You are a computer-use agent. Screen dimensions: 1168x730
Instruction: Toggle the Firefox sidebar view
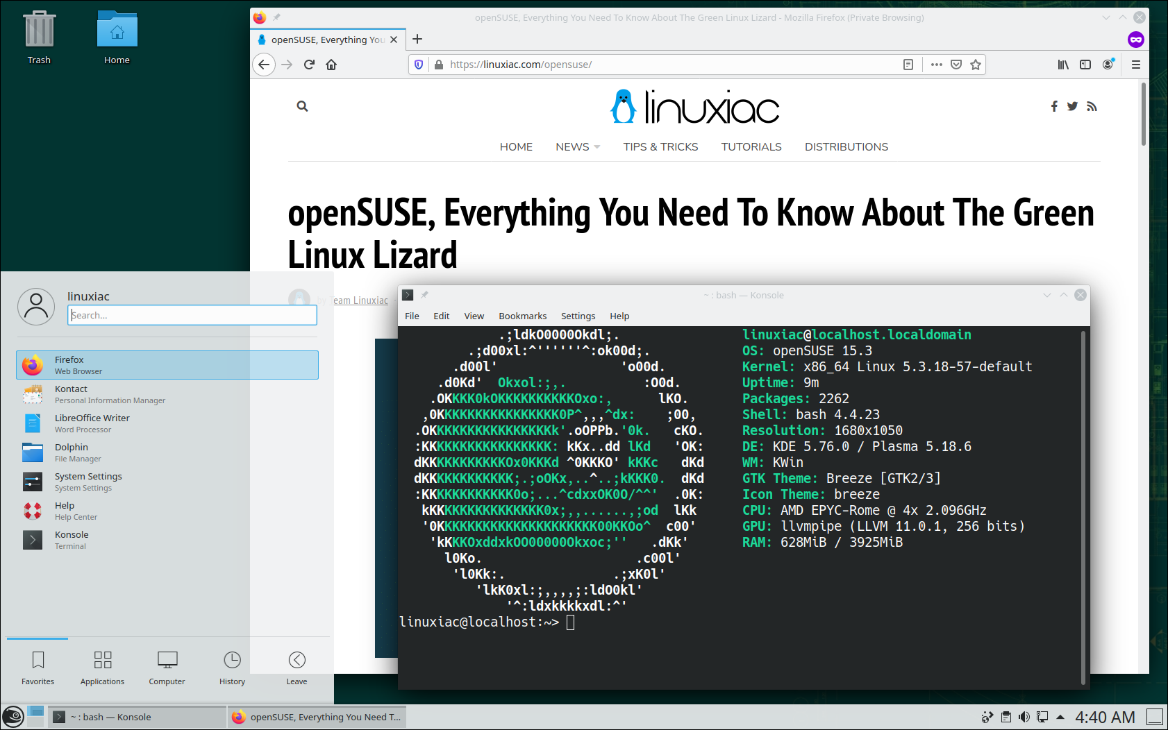1085,64
